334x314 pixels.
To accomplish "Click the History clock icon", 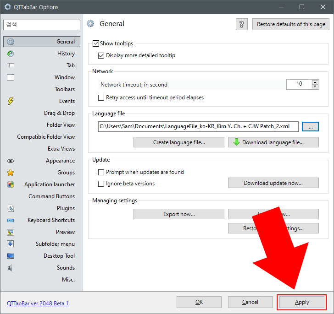I will [11, 54].
